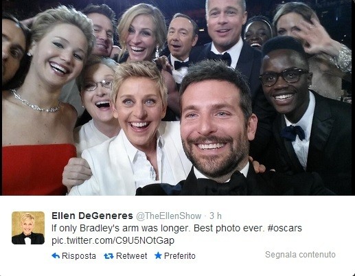Viewport: 355px width, 276px height.
Task: Mark the tweet as Preferito
Action: pos(180,255)
